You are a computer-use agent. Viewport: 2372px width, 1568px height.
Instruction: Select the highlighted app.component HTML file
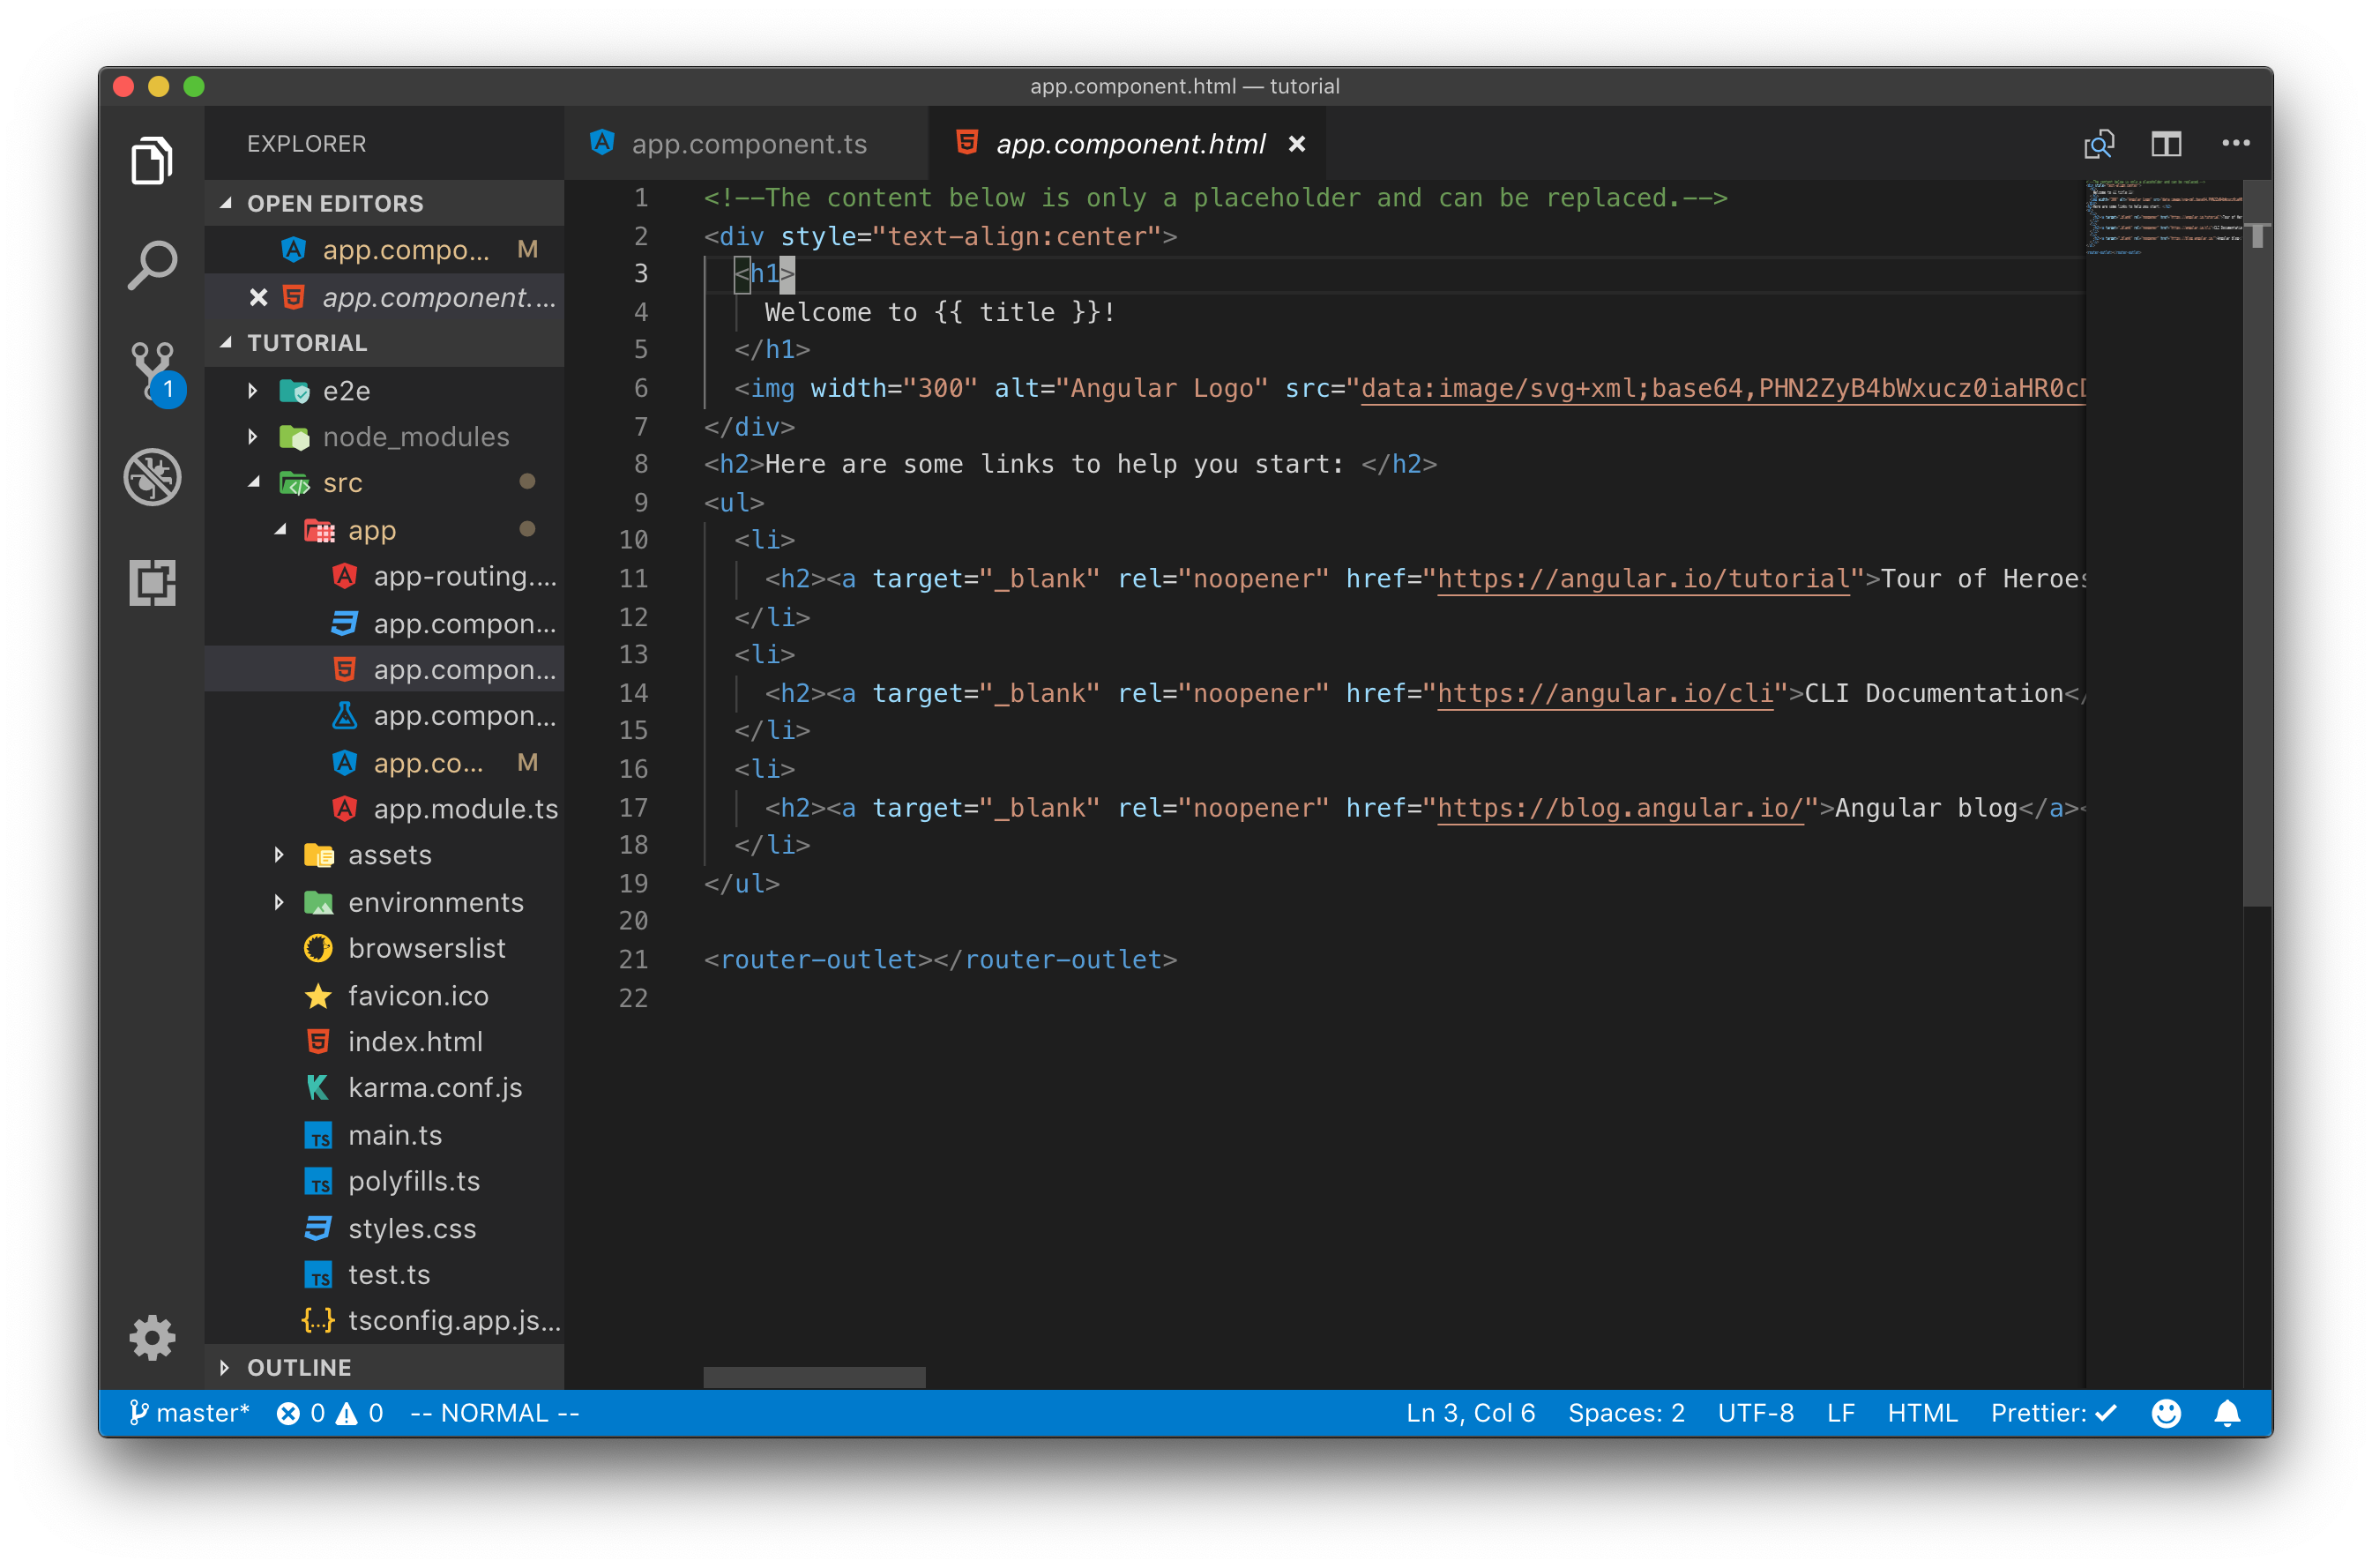coord(384,669)
